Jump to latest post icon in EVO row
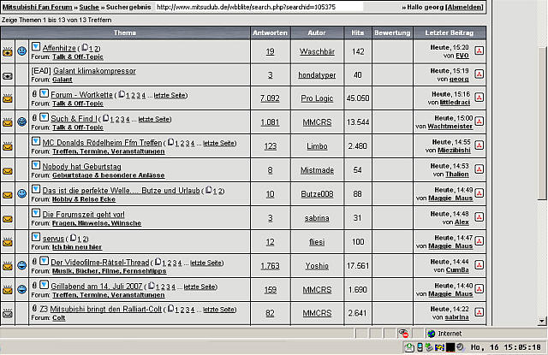This screenshot has height=355, width=548. [x=479, y=51]
